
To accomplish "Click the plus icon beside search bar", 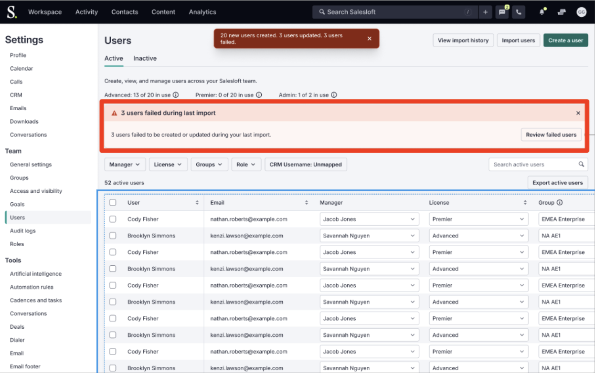I will (485, 12).
